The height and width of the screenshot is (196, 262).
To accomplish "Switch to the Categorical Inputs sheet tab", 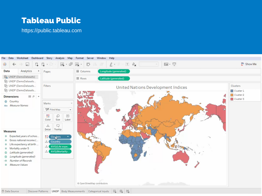I will point(99,191).
